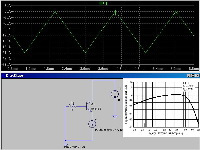Image resolution: width=200 pixels, height=150 pixels.
Task: Minimize the Draft23.asc window
Action: click(x=189, y=76)
